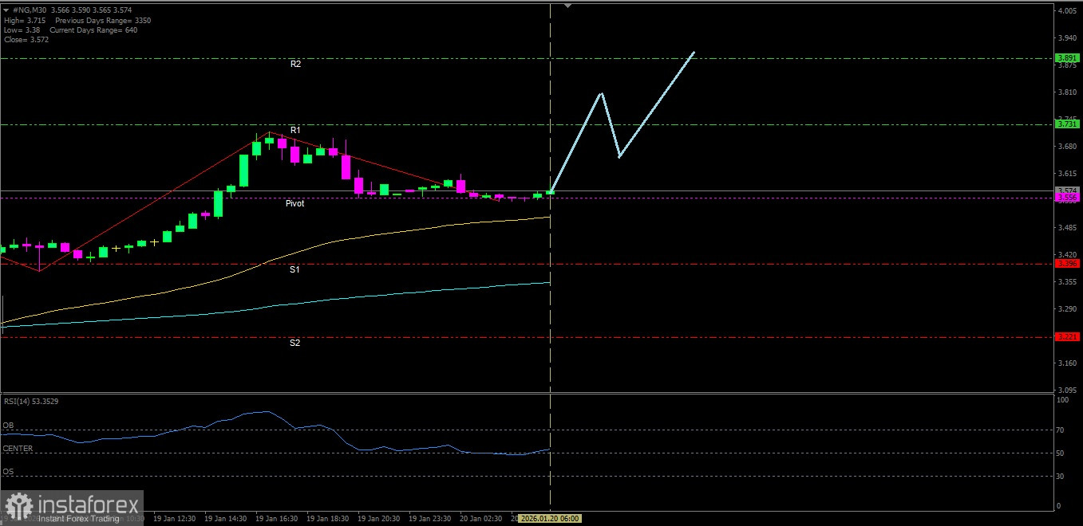Select the R2 resistance level label

tap(295, 64)
